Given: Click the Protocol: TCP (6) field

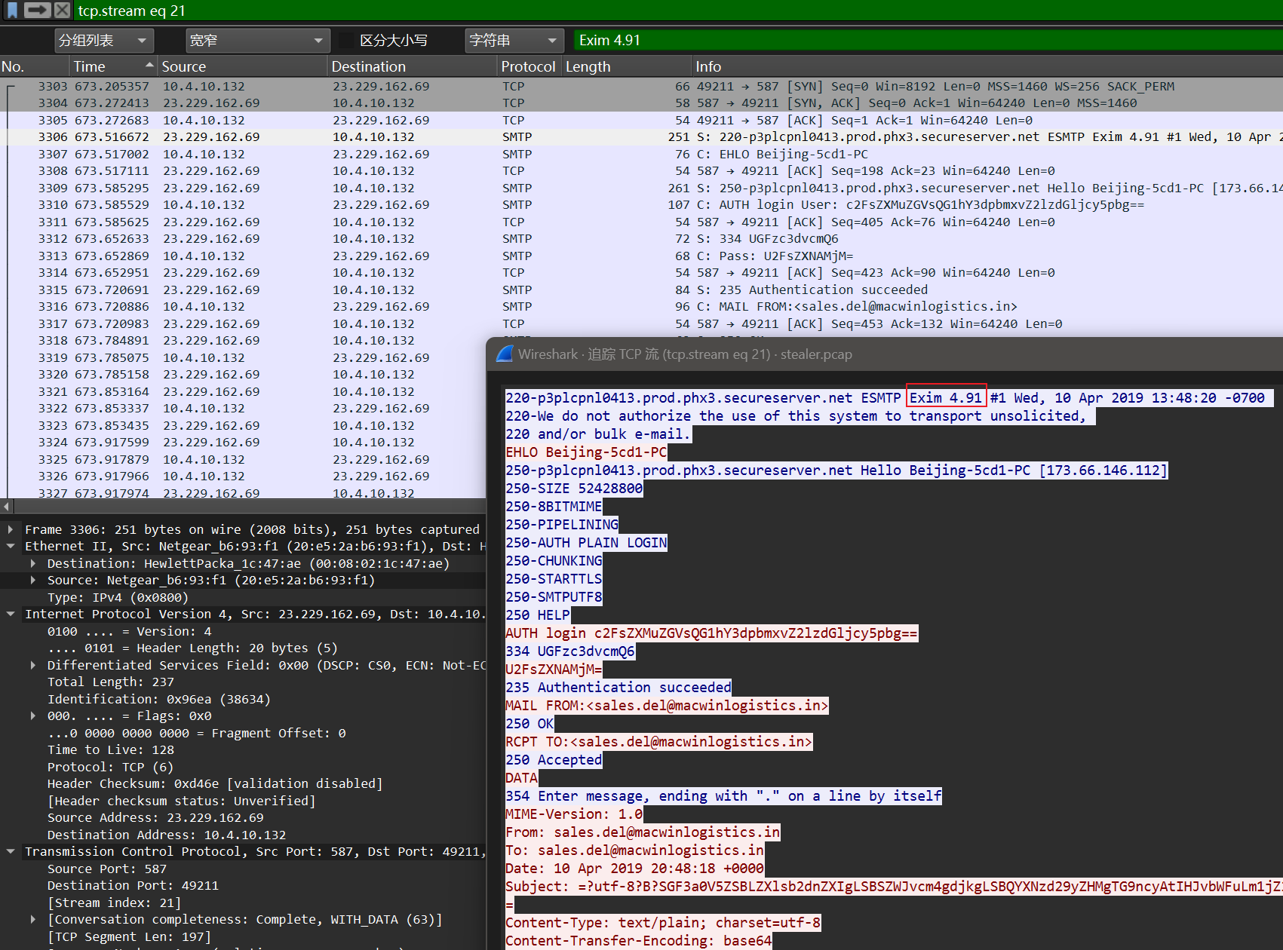Looking at the screenshot, I should click(x=110, y=767).
